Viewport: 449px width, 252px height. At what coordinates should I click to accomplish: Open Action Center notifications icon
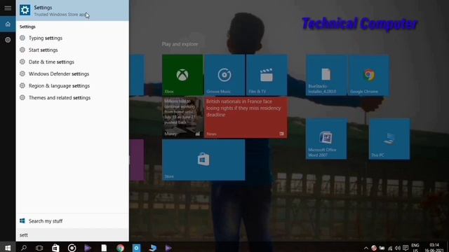coord(406,248)
